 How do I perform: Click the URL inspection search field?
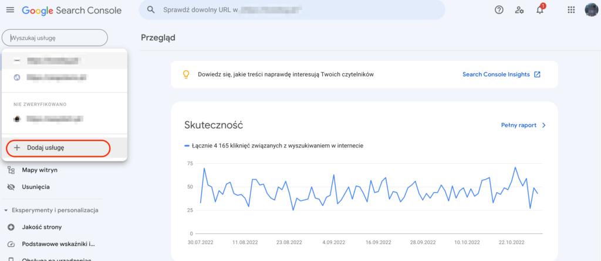point(293,10)
